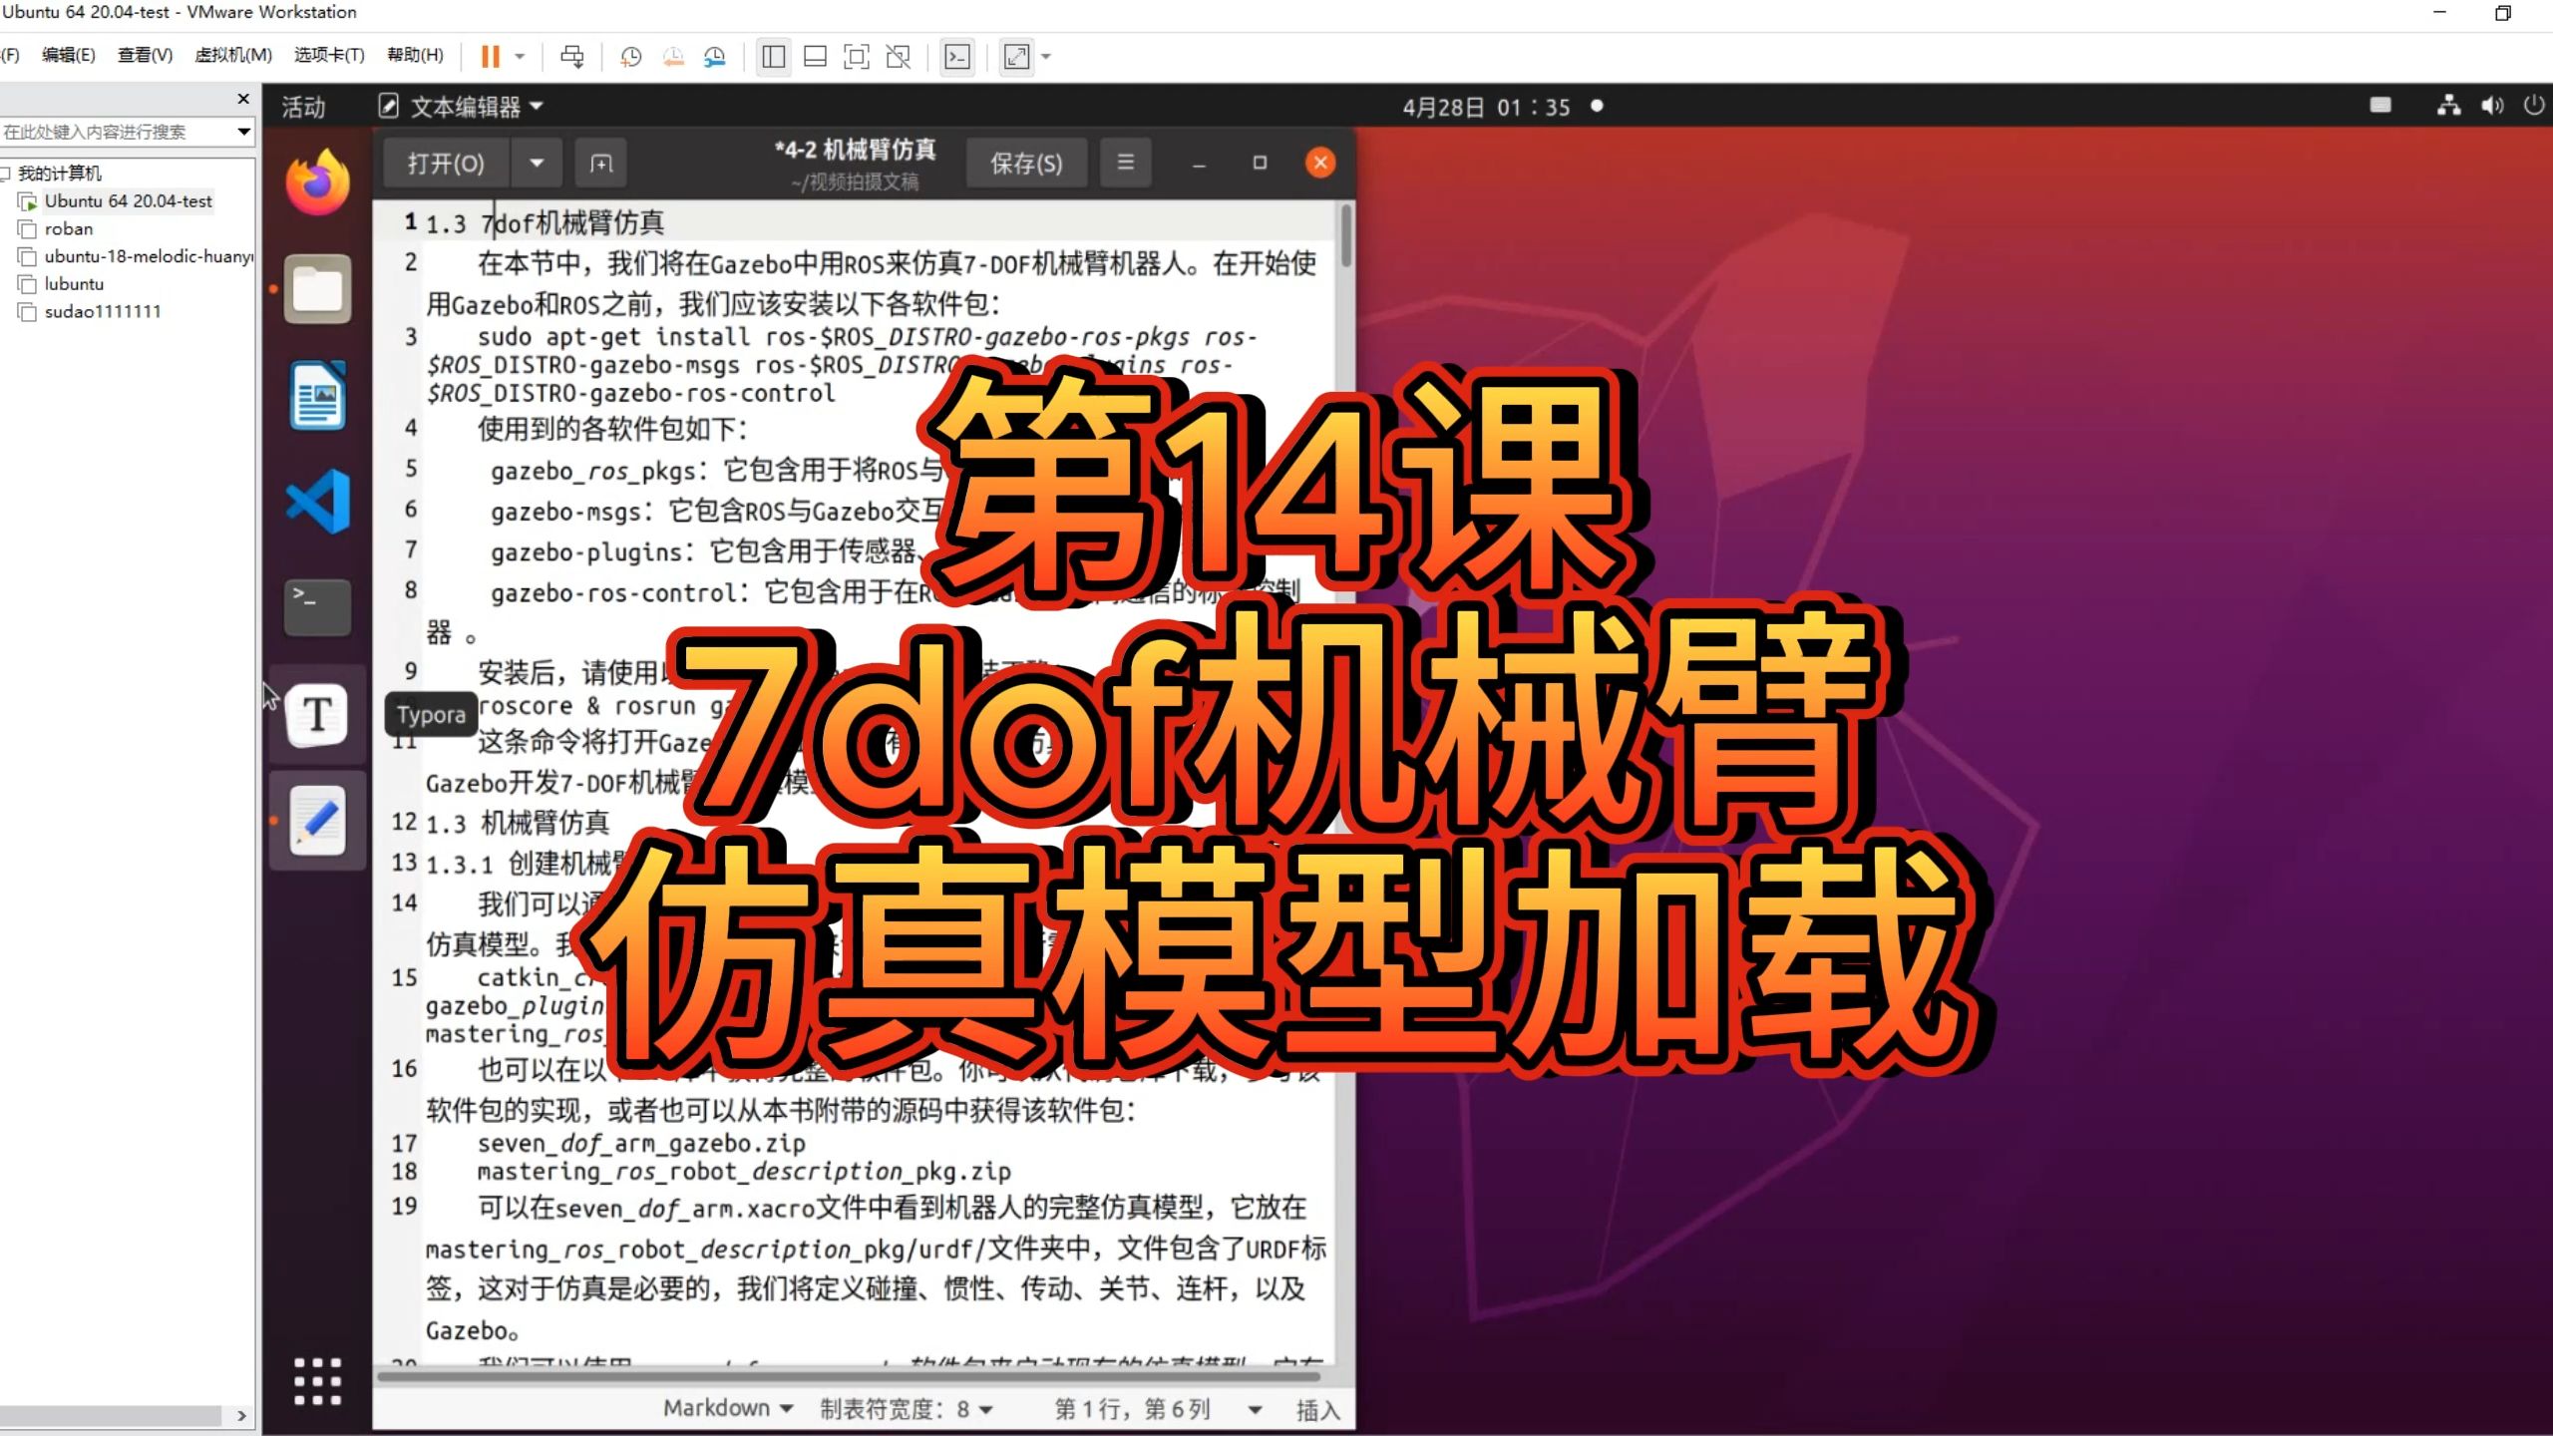Image resolution: width=2553 pixels, height=1436 pixels.
Task: Open the cursor position 第1行, 第6列 dropdown
Action: point(1158,1408)
